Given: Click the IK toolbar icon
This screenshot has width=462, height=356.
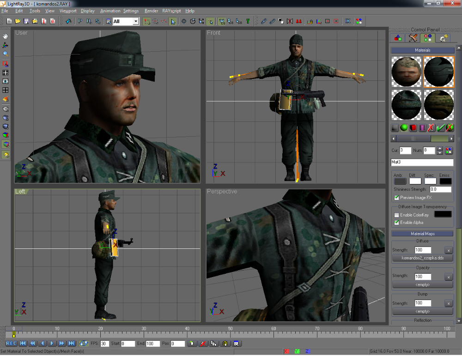Looking at the screenshot, I should point(348,21).
